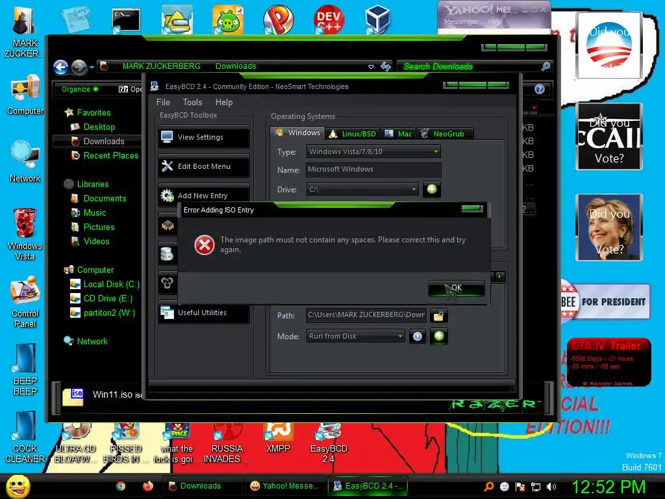Select CD Drive (E:) in the navigation pane

(108, 299)
